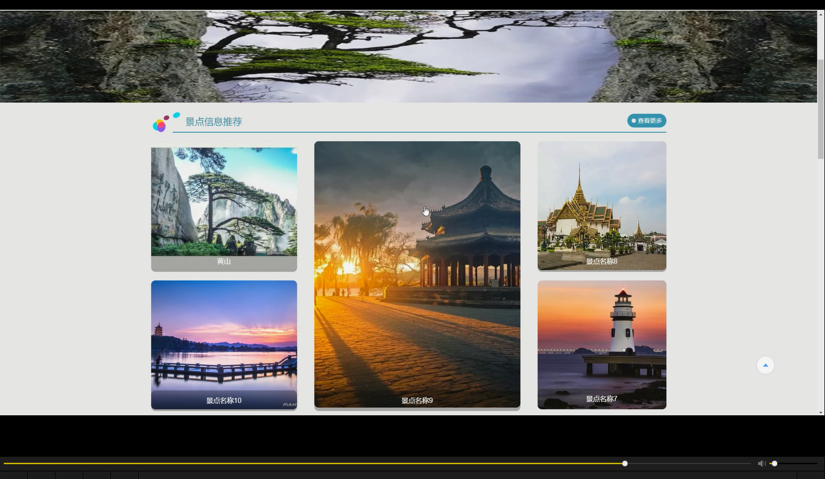Click the scrollbar up arrow

coord(821,14)
